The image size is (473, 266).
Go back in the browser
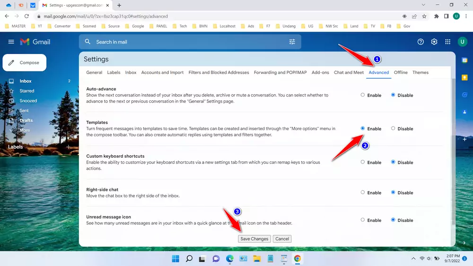tap(7, 16)
